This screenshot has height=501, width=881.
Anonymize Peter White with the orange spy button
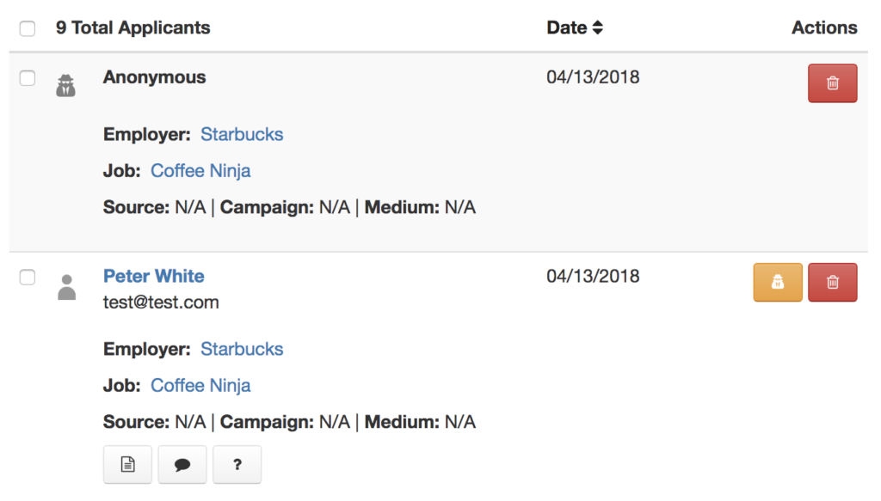click(x=778, y=282)
